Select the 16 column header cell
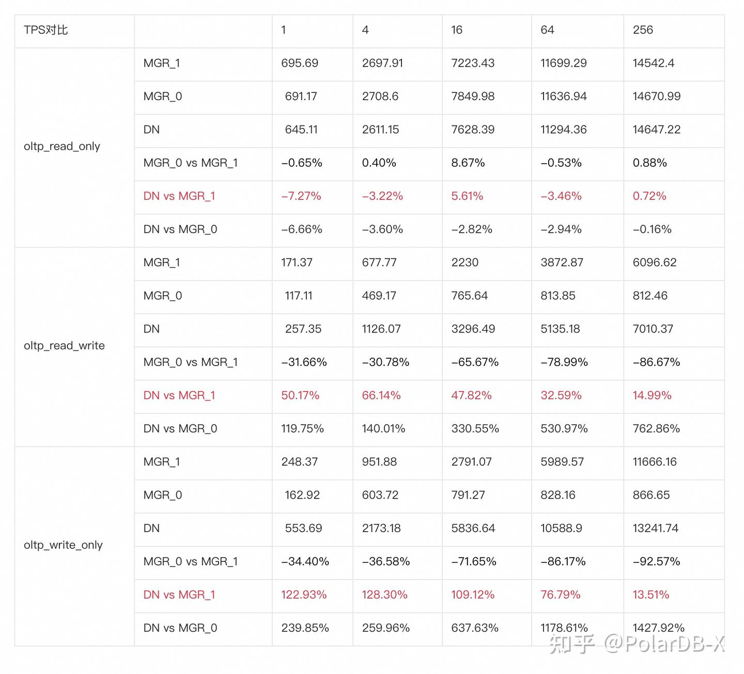 pos(457,30)
